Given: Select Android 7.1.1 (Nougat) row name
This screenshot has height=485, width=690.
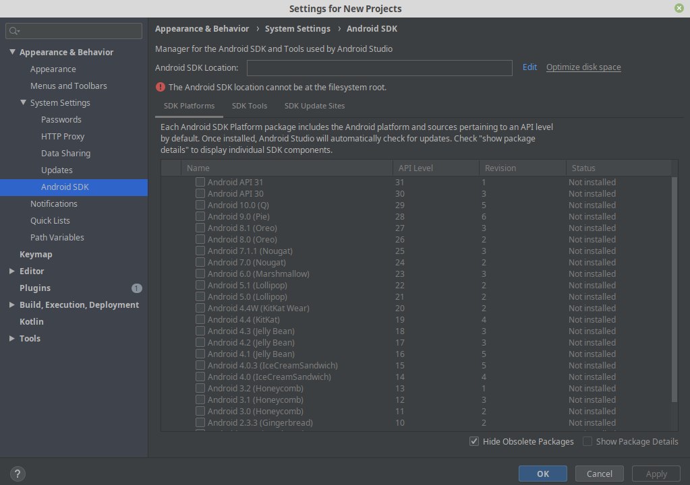Looking at the screenshot, I should 250,251.
